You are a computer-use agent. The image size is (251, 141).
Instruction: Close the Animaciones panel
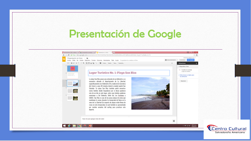tap(196, 63)
